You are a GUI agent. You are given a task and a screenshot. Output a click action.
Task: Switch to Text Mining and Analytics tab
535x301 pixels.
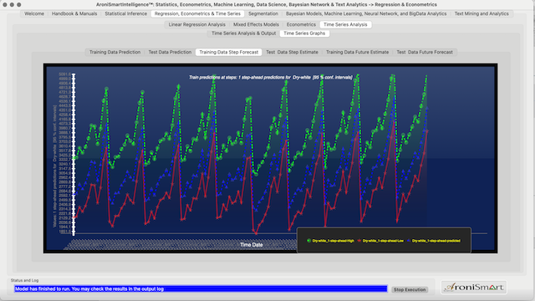click(481, 13)
